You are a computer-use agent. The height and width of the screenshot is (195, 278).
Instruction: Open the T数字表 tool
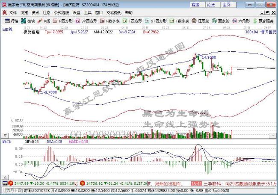(179, 21)
